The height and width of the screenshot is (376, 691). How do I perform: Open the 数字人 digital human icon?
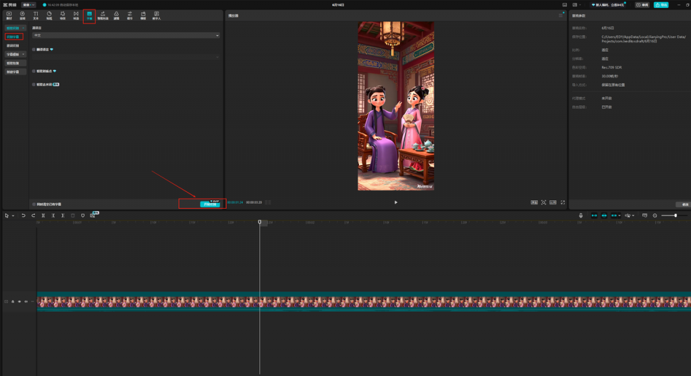pyautogui.click(x=157, y=15)
